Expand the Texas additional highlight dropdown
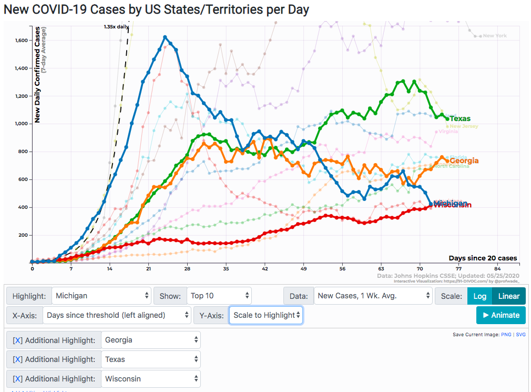The image size is (531, 392). coord(150,360)
